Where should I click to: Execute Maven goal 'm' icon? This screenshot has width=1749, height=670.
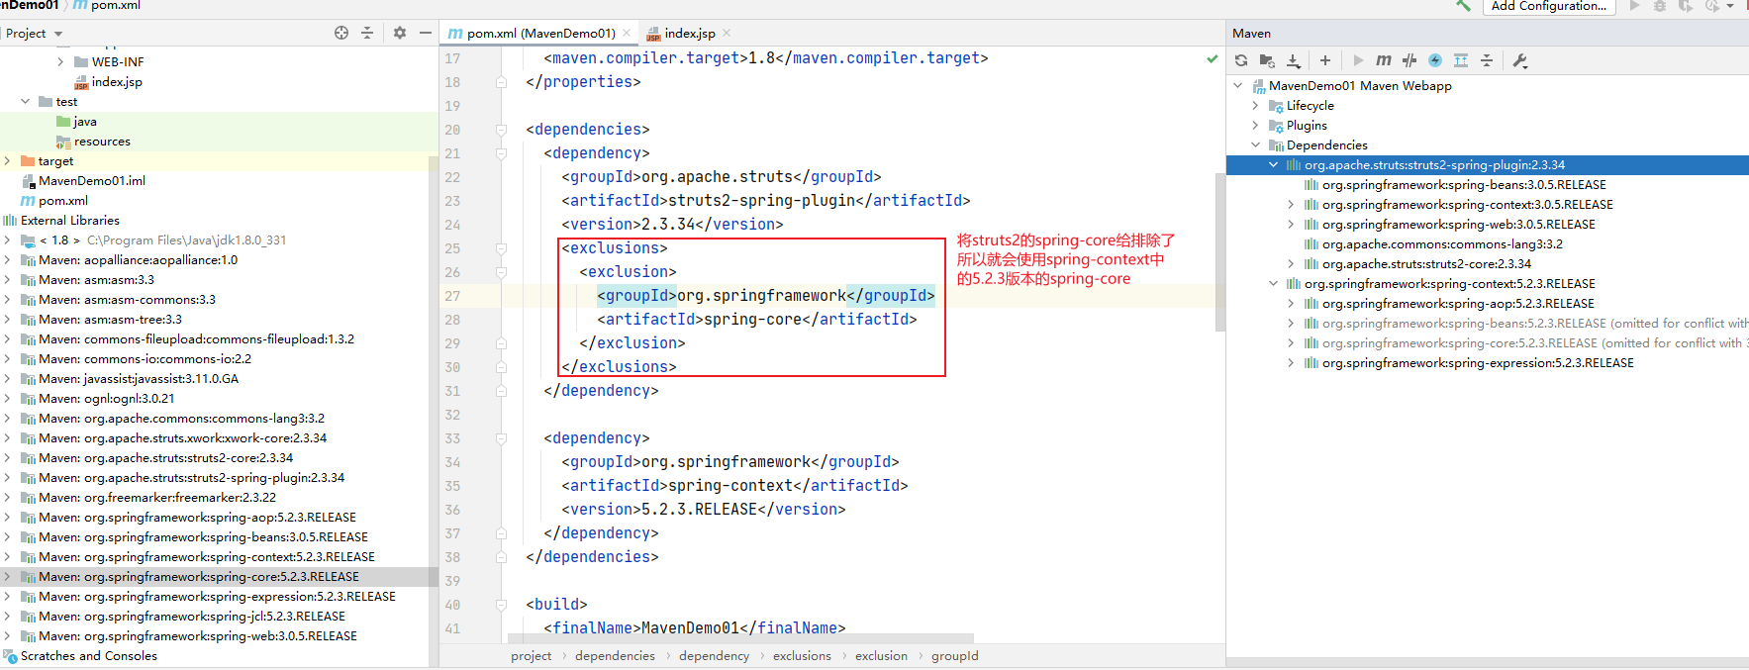1384,60
